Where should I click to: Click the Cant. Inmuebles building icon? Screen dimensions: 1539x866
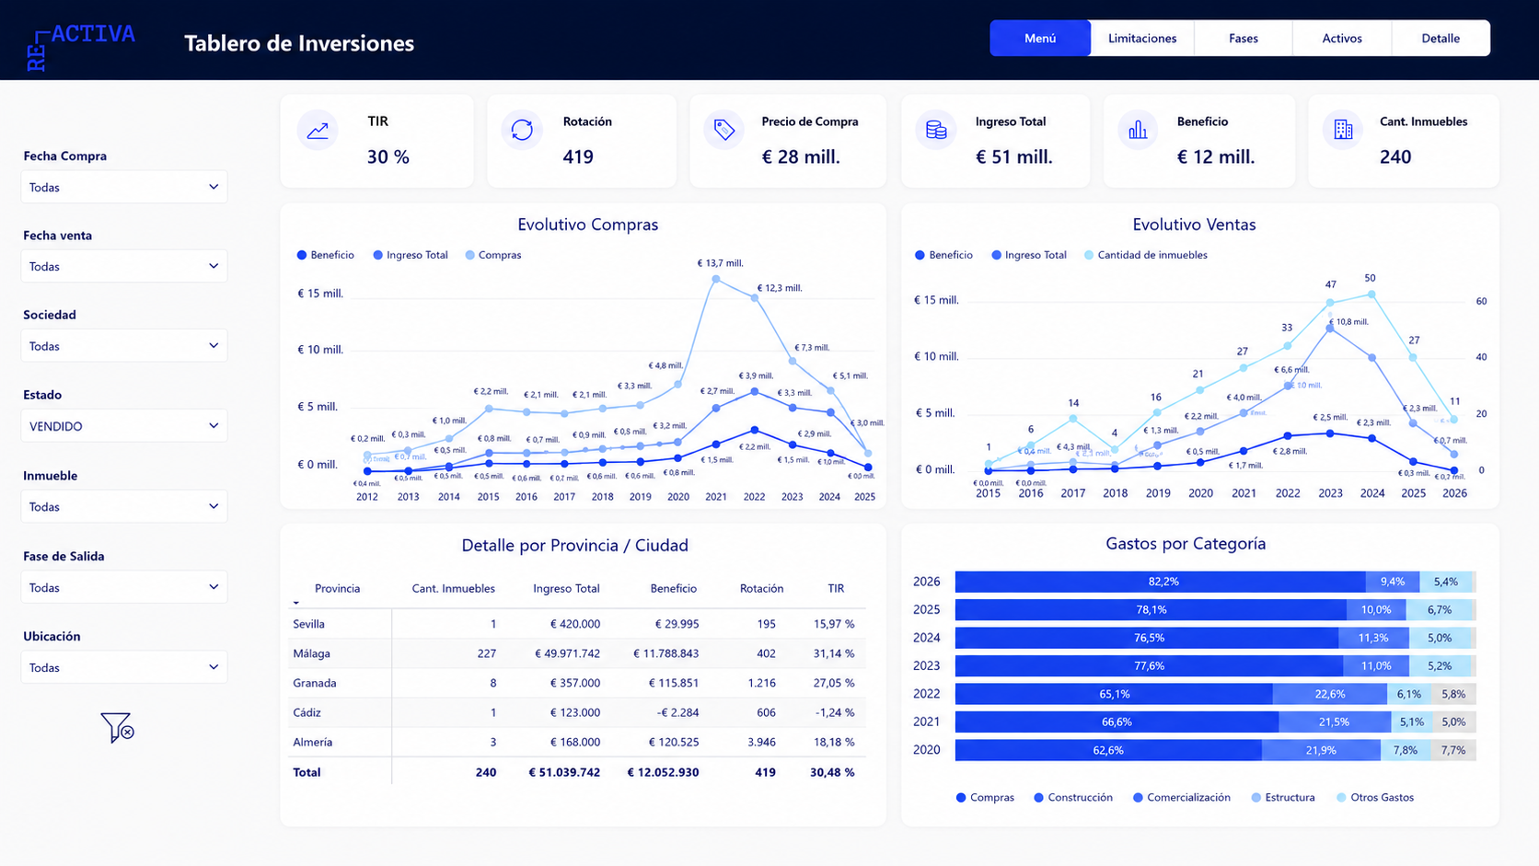tap(1343, 131)
